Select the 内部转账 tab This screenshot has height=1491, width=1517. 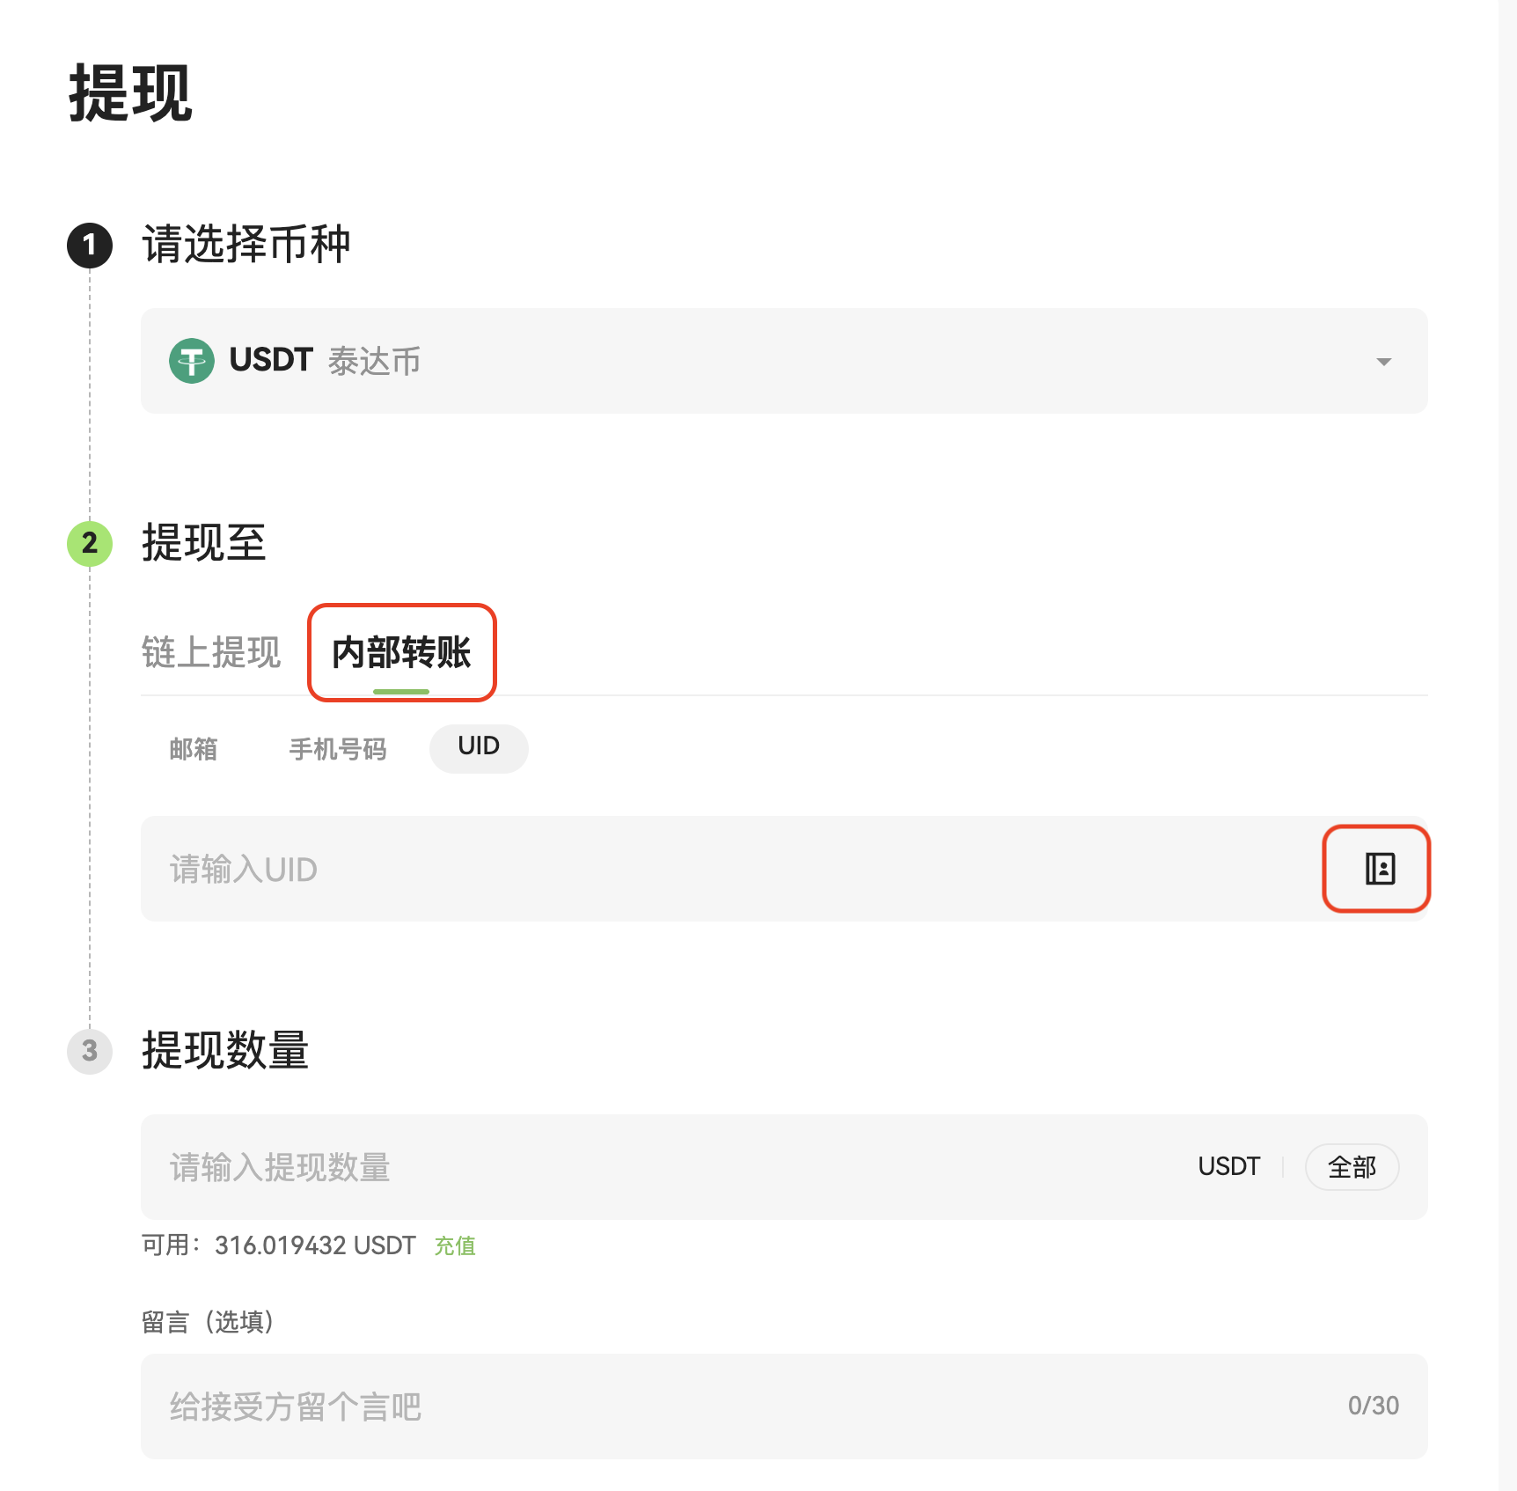[401, 653]
